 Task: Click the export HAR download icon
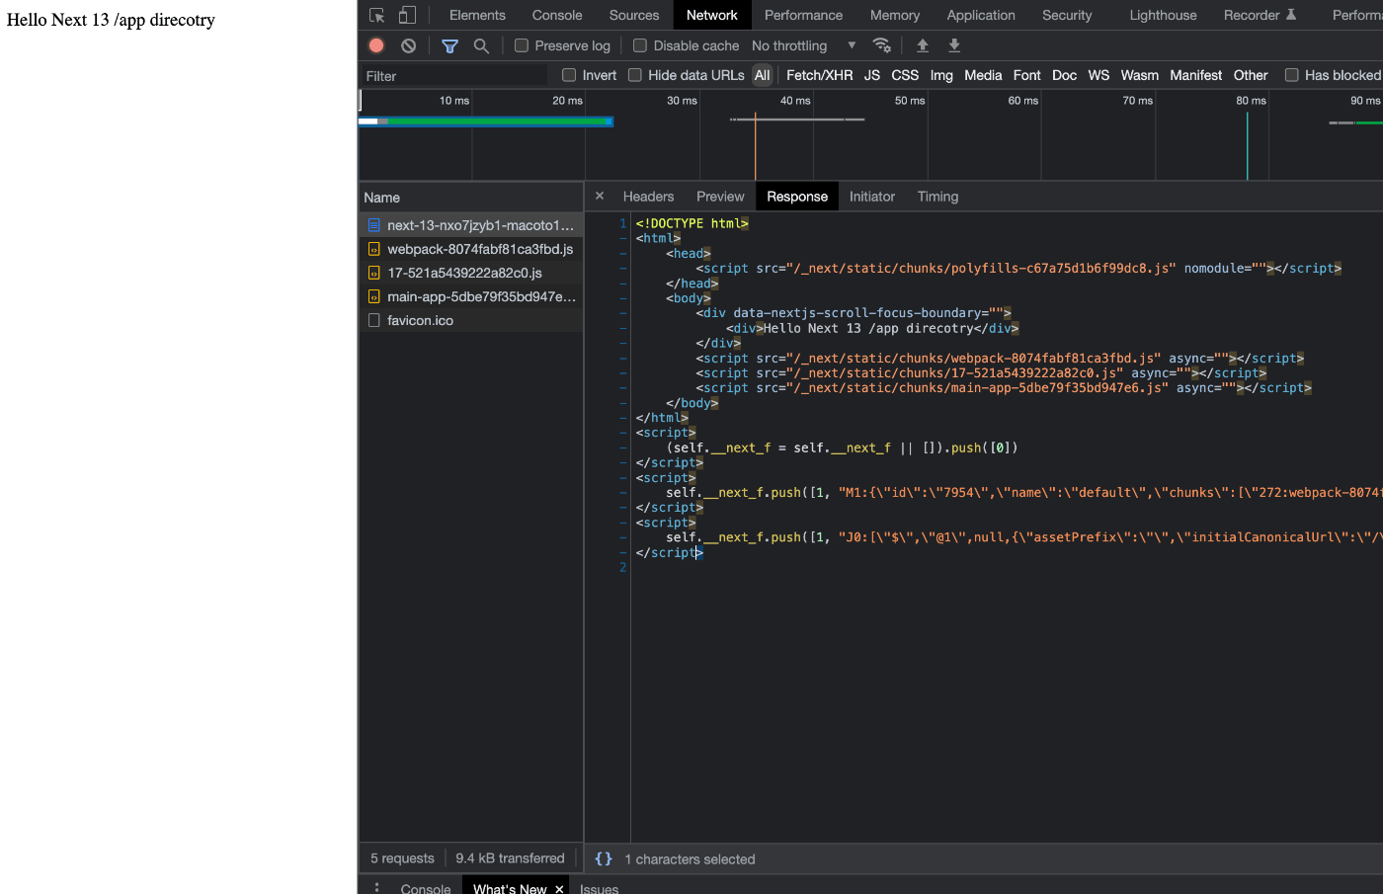pyautogui.click(x=954, y=45)
